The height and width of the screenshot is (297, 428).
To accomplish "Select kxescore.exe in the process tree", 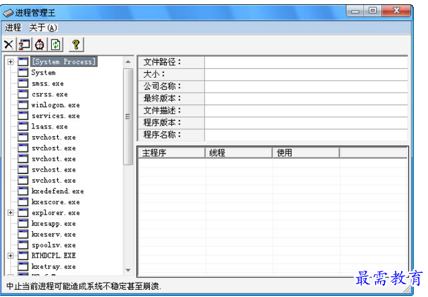I will click(x=56, y=202).
